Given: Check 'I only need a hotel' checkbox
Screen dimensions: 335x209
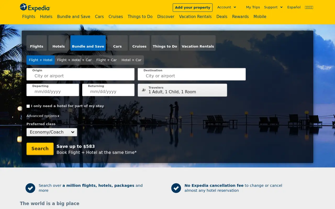Looking at the screenshot, I should point(28,106).
